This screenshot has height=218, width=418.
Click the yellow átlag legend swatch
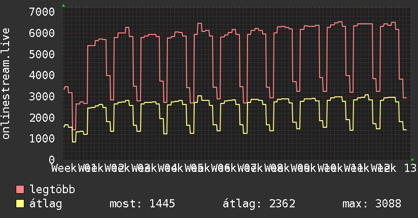coord(20,204)
